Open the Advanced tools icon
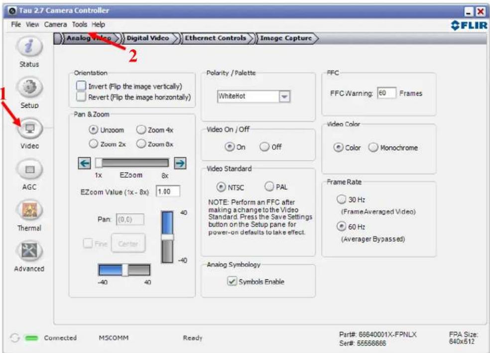This screenshot has height=353, width=490. pyautogui.click(x=29, y=251)
